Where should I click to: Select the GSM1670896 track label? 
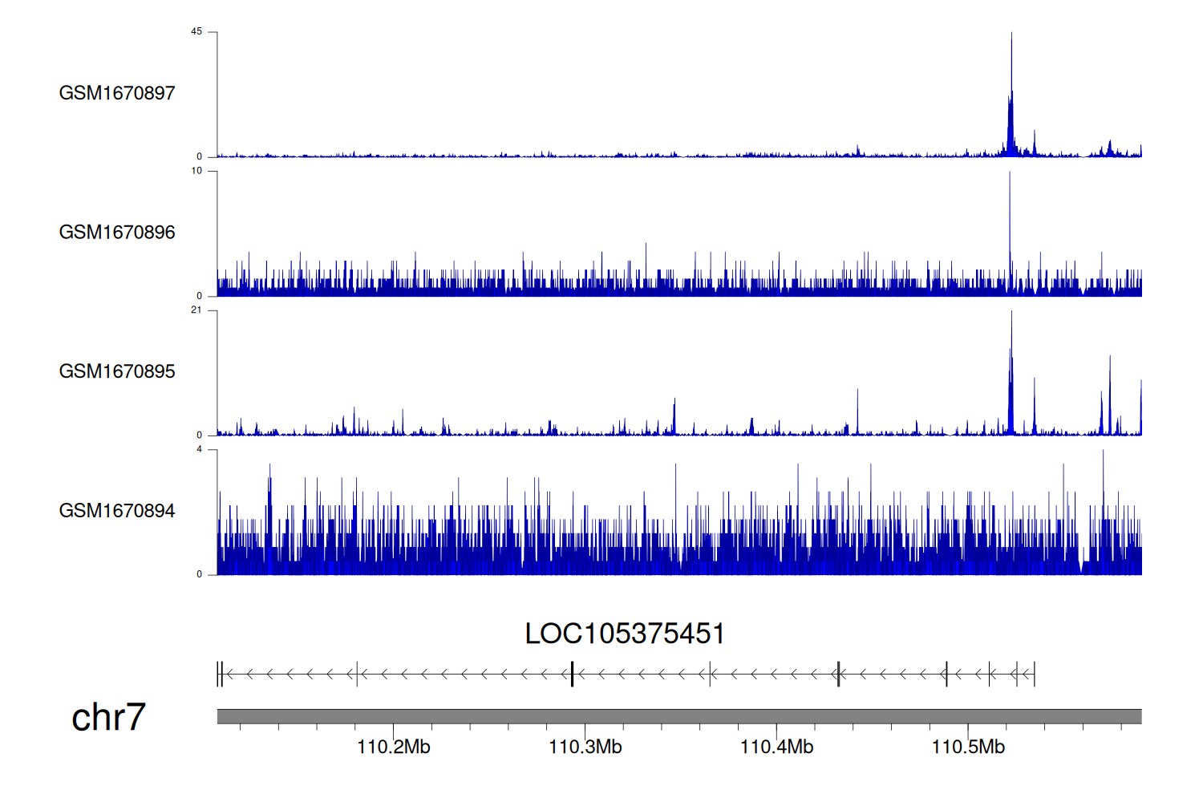click(117, 233)
